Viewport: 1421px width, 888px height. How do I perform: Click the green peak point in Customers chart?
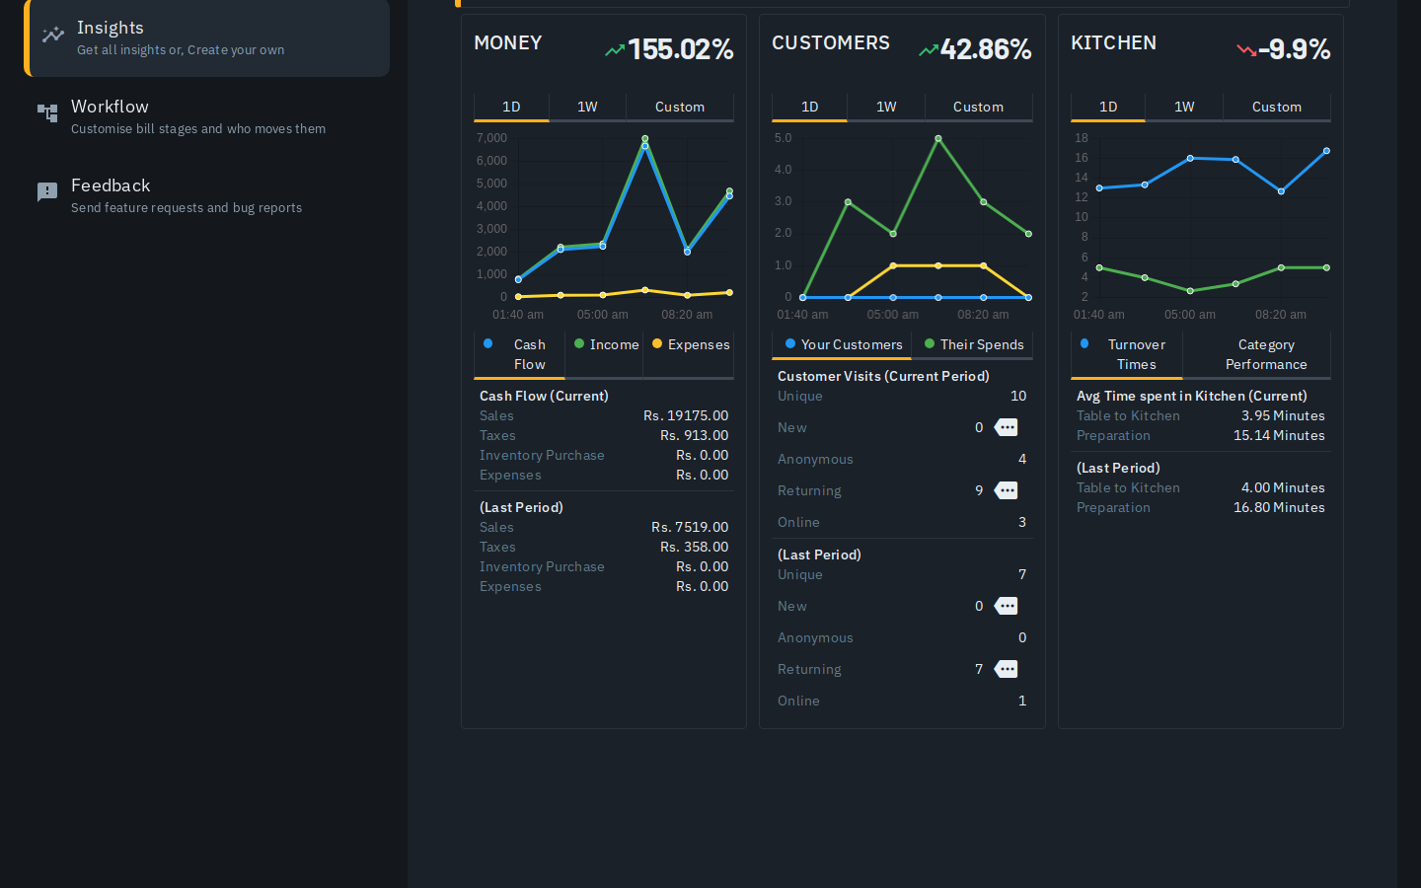938,138
